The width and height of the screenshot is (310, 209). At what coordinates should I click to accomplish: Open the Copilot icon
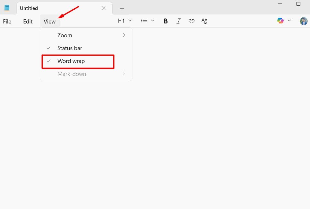click(x=280, y=20)
